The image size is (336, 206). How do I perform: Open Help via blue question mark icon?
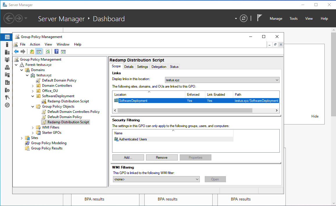57,52
